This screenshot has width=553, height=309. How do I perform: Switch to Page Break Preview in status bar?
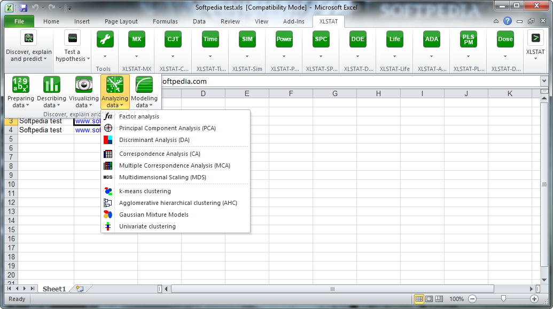439,299
